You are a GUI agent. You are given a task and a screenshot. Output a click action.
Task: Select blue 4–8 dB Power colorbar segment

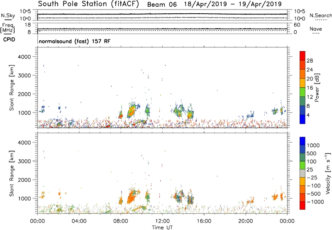[303, 110]
